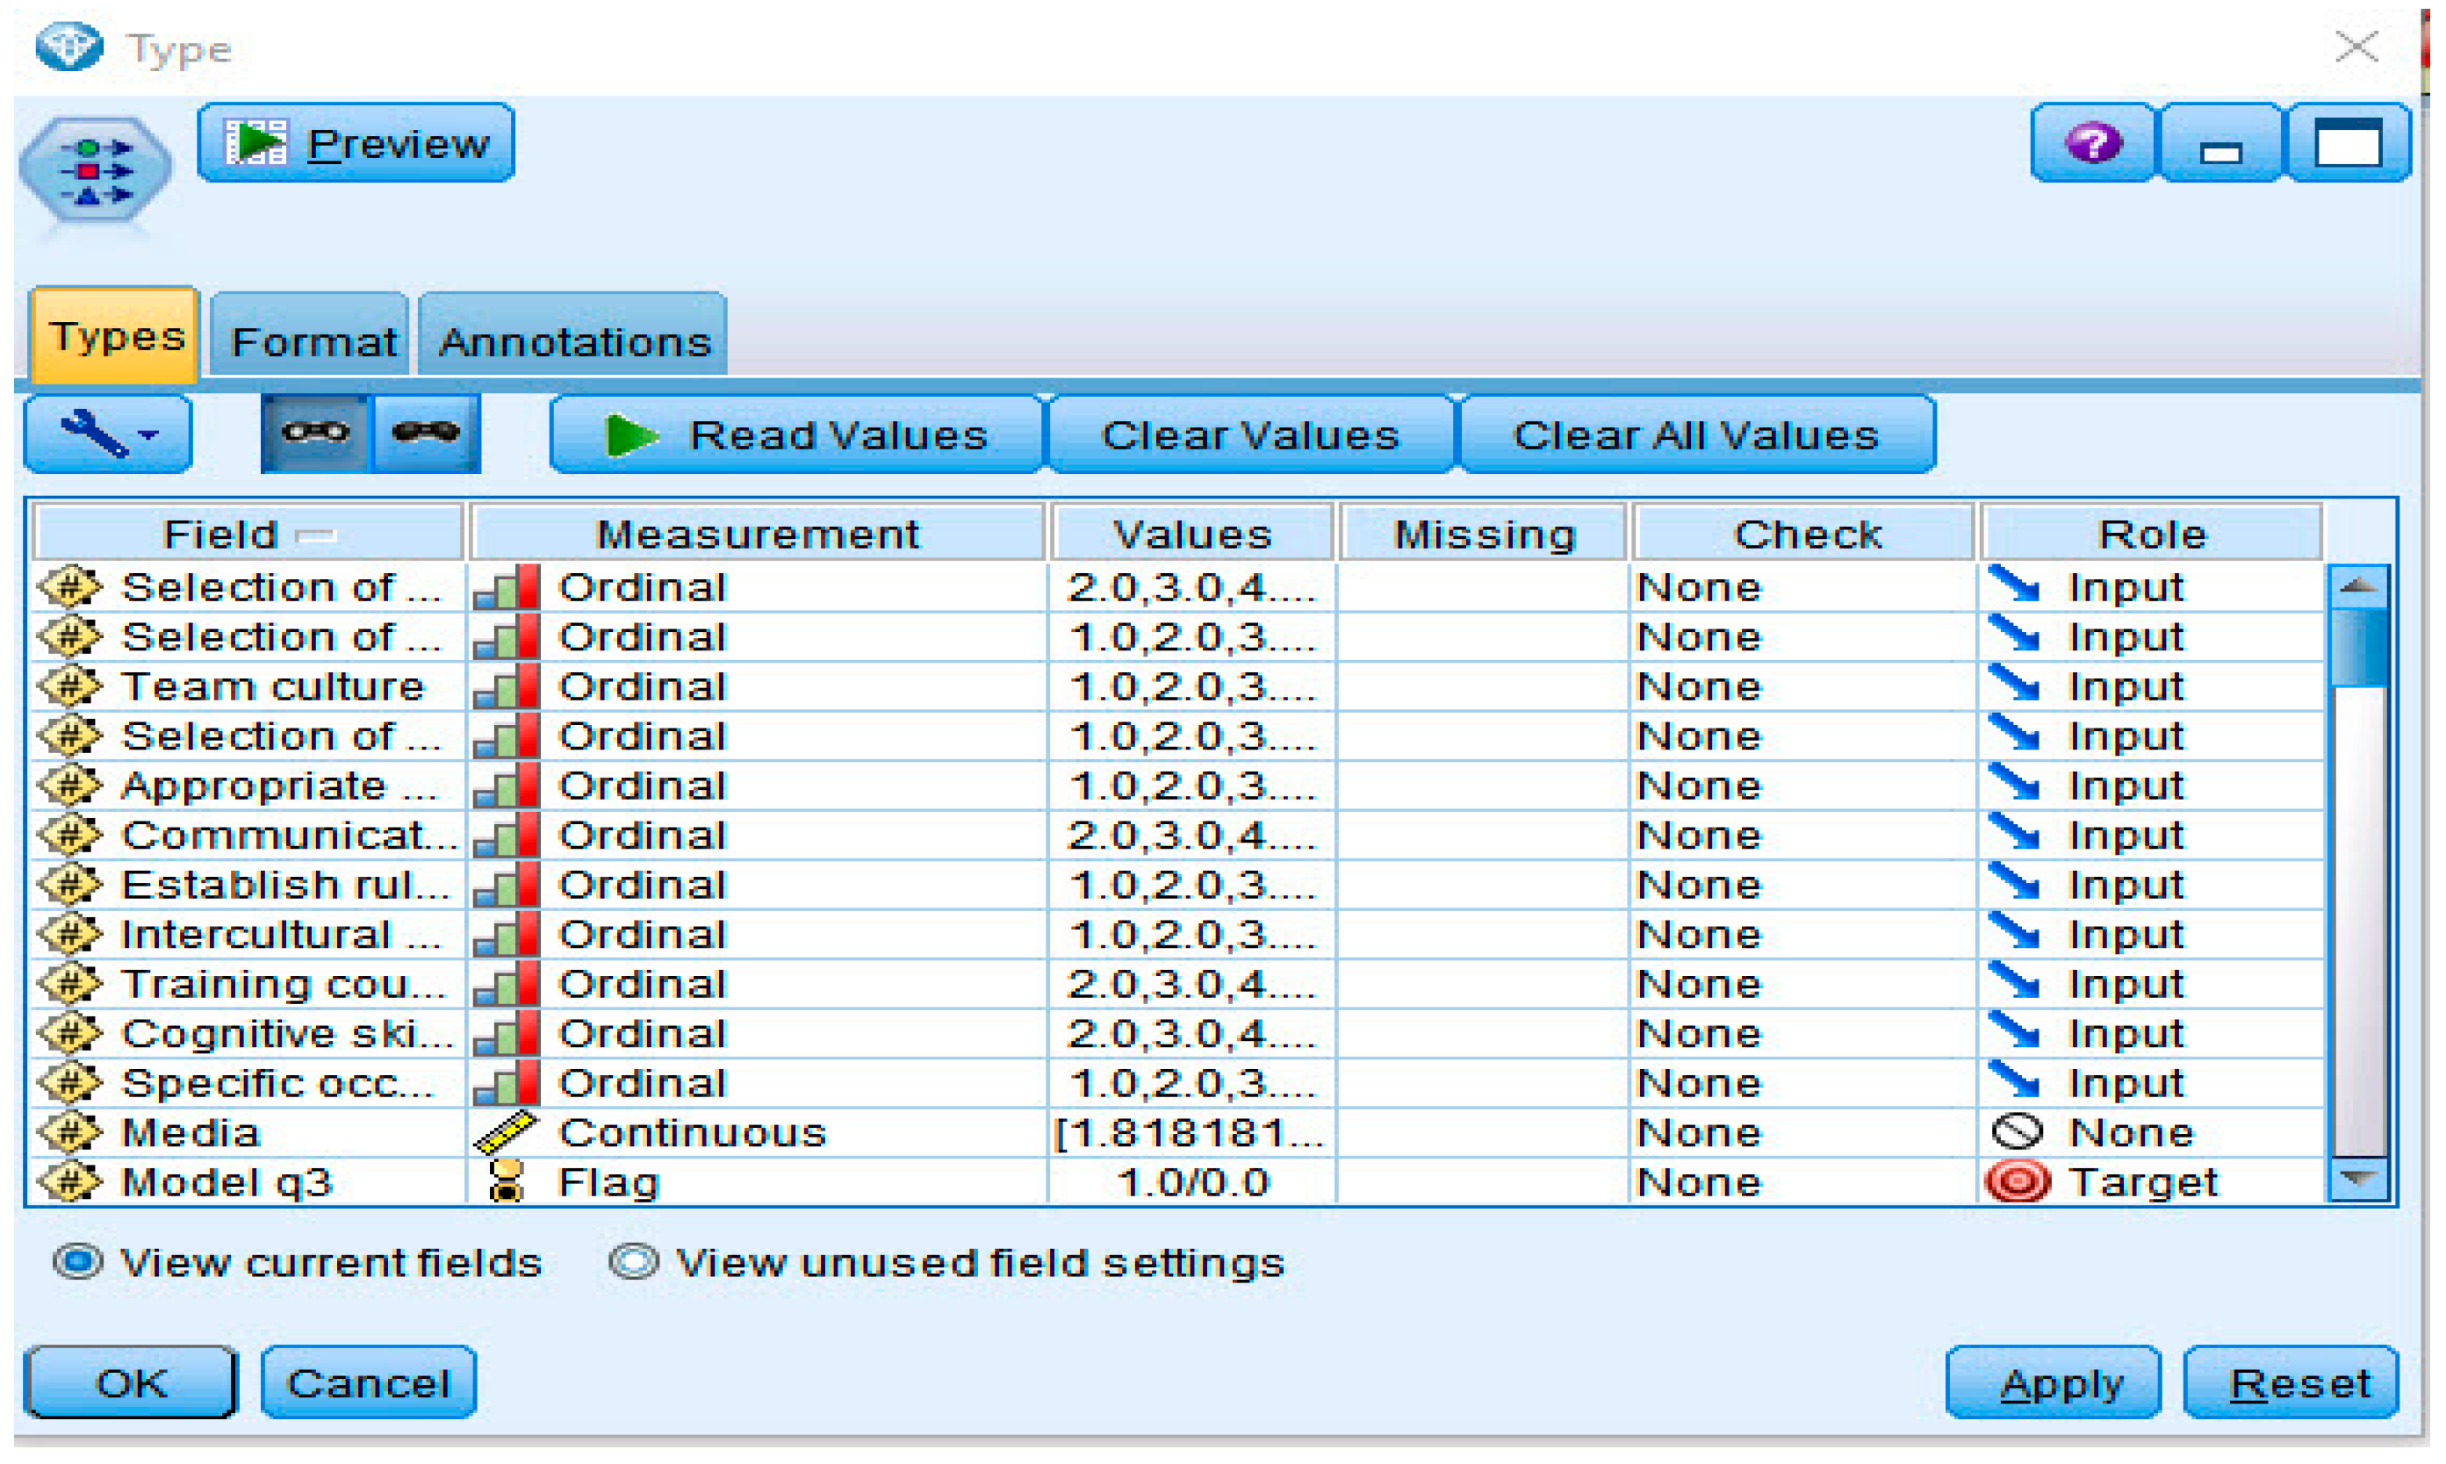This screenshot has width=2446, height=1464.
Task: Click the Continuous ruler icon for Media
Action: [505, 1132]
